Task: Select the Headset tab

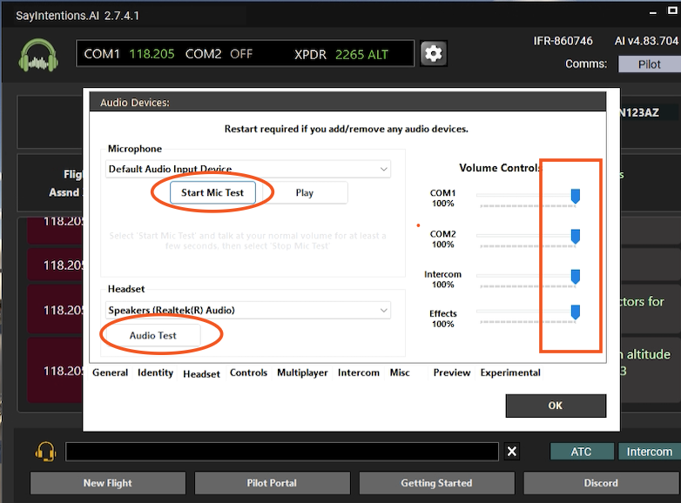Action: click(201, 373)
